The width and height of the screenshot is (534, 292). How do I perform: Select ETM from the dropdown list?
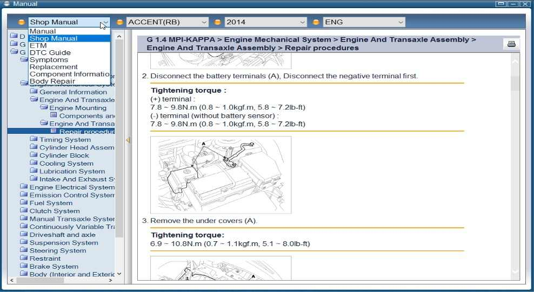pos(38,46)
